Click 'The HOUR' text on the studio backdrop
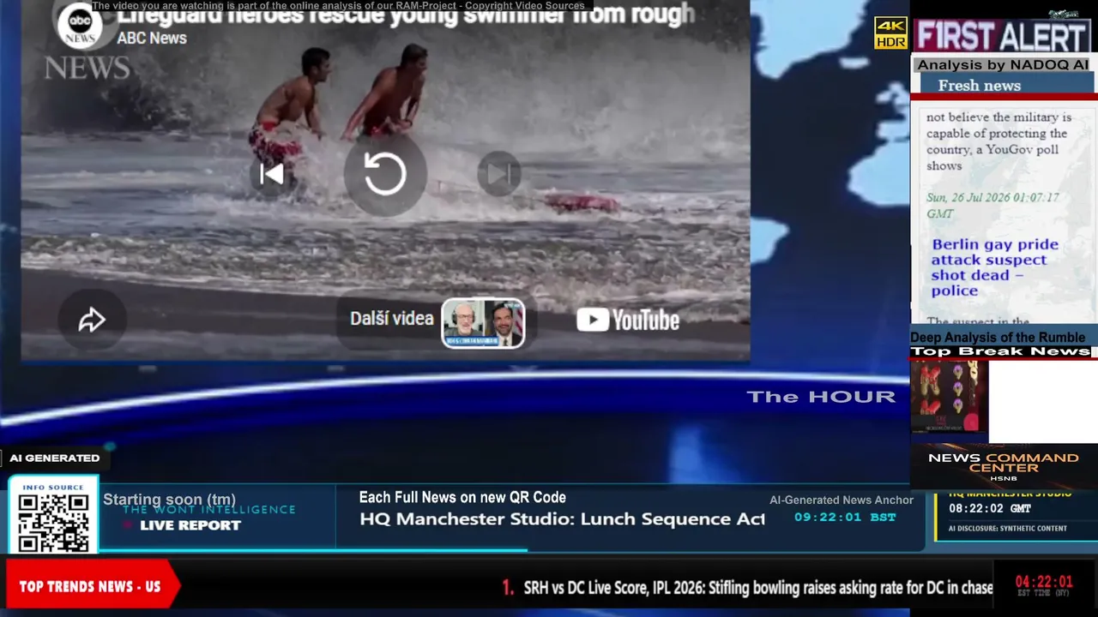 pyautogui.click(x=821, y=396)
